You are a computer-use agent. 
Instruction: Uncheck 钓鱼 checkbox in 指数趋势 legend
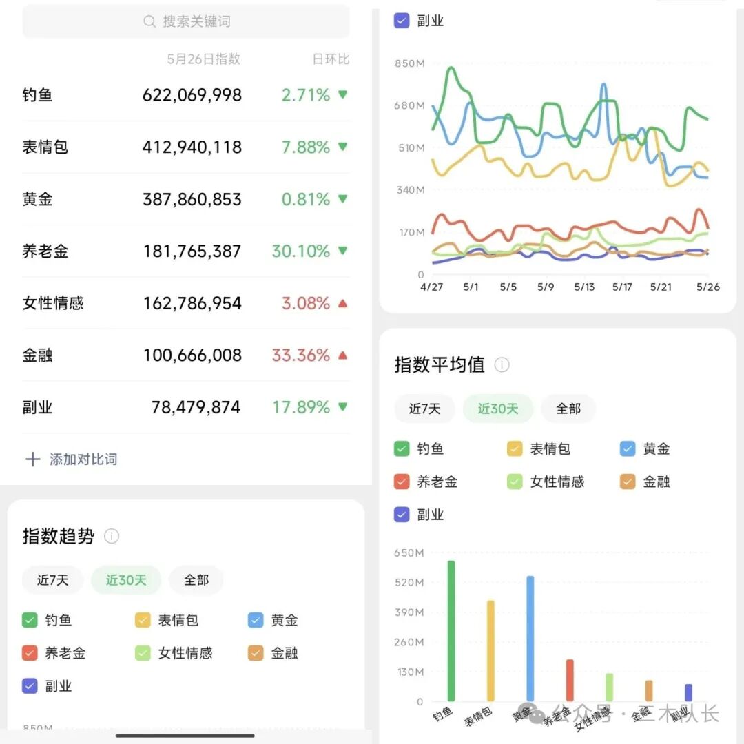(x=30, y=620)
